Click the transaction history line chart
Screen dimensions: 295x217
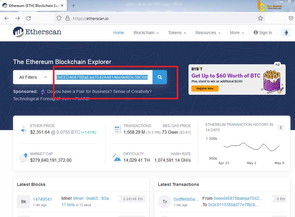251,147
